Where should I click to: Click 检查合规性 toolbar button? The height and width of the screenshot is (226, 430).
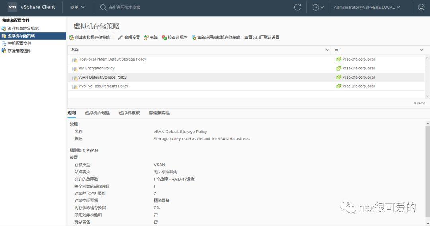pyautogui.click(x=175, y=37)
